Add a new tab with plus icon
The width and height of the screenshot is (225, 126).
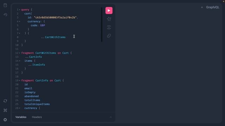click(x=202, y=7)
